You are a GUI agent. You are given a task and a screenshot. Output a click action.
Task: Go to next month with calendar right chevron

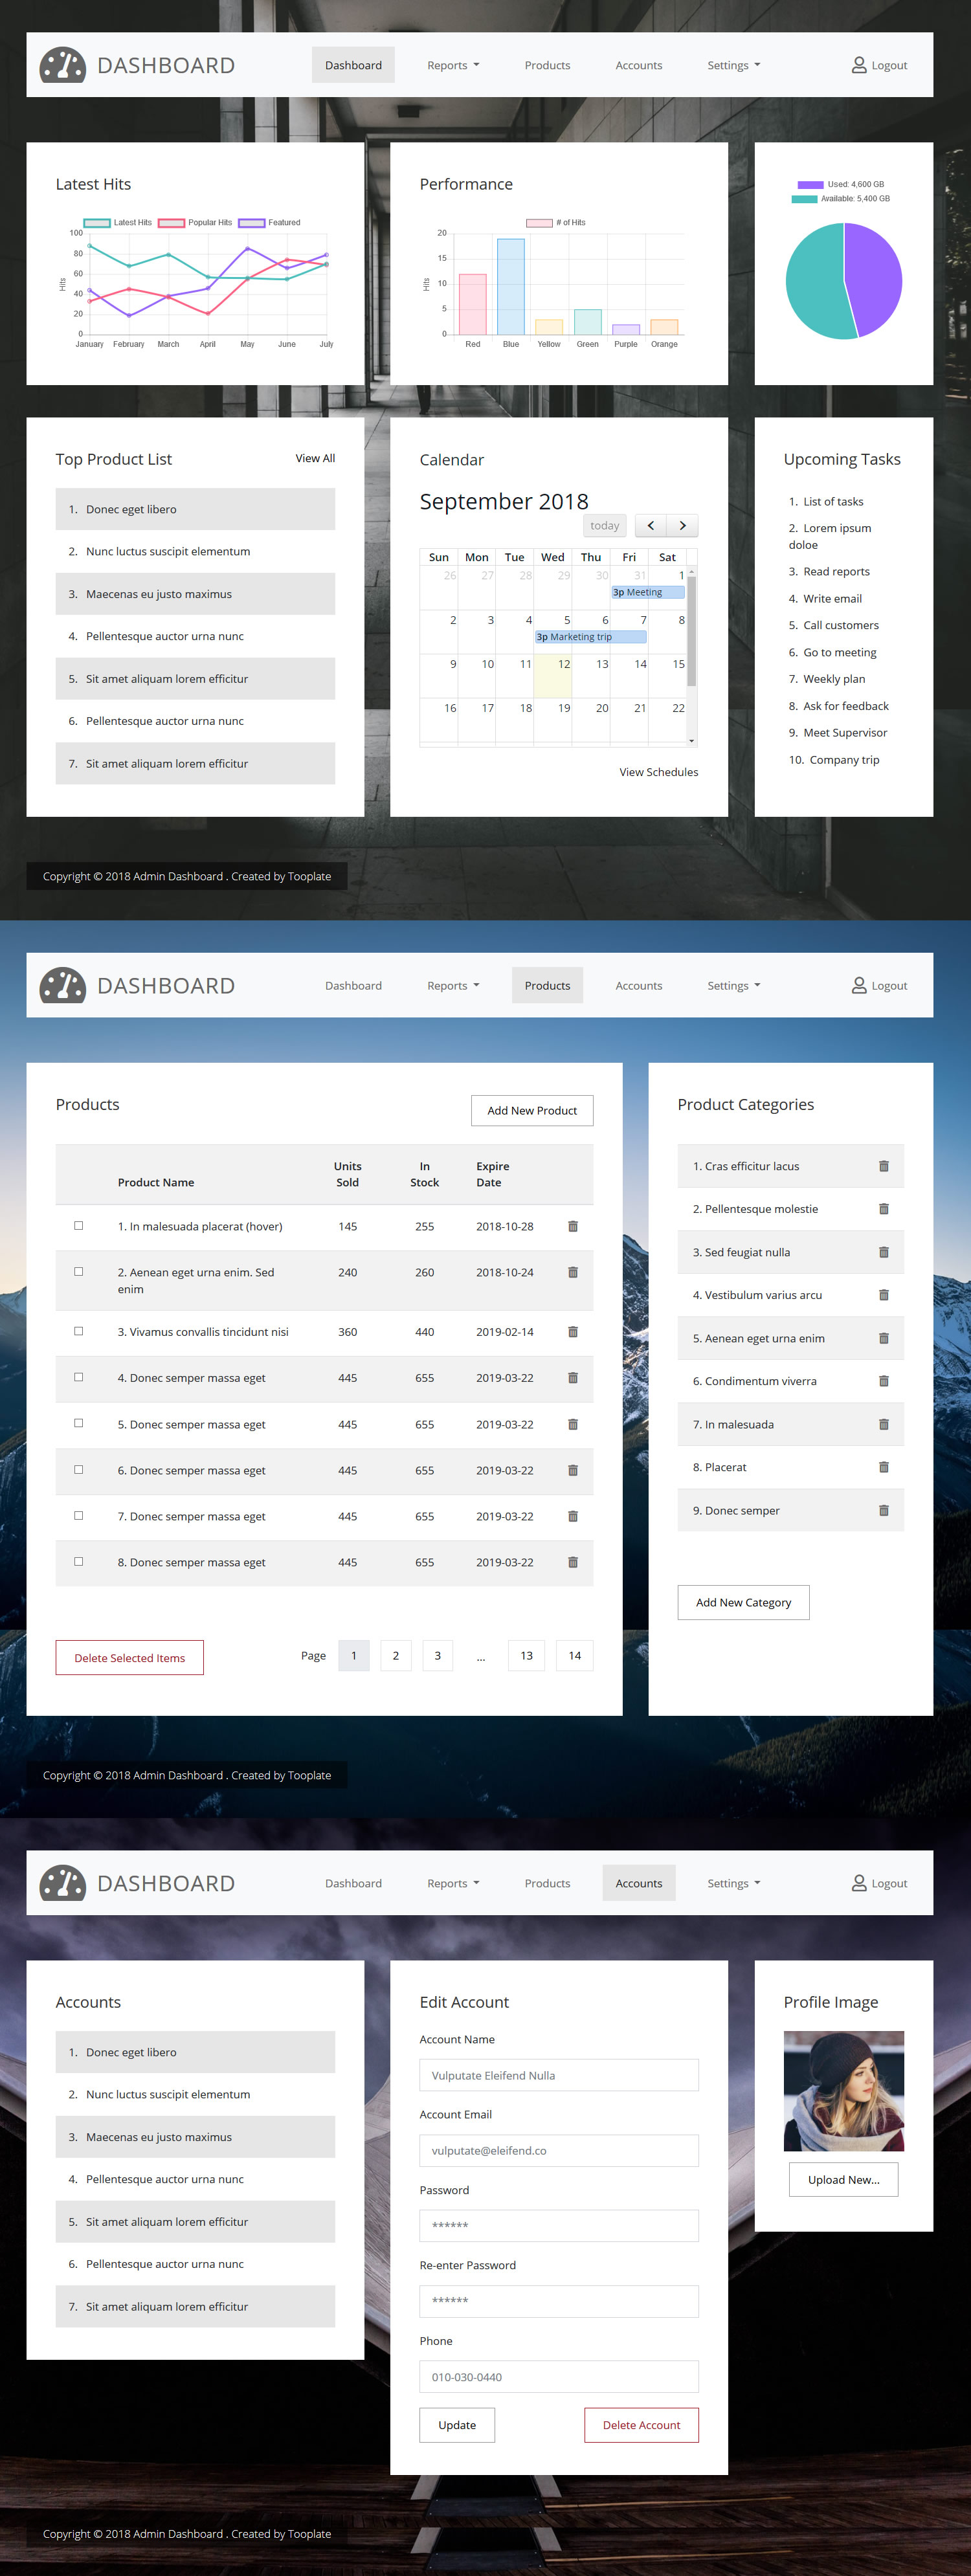[x=683, y=525]
